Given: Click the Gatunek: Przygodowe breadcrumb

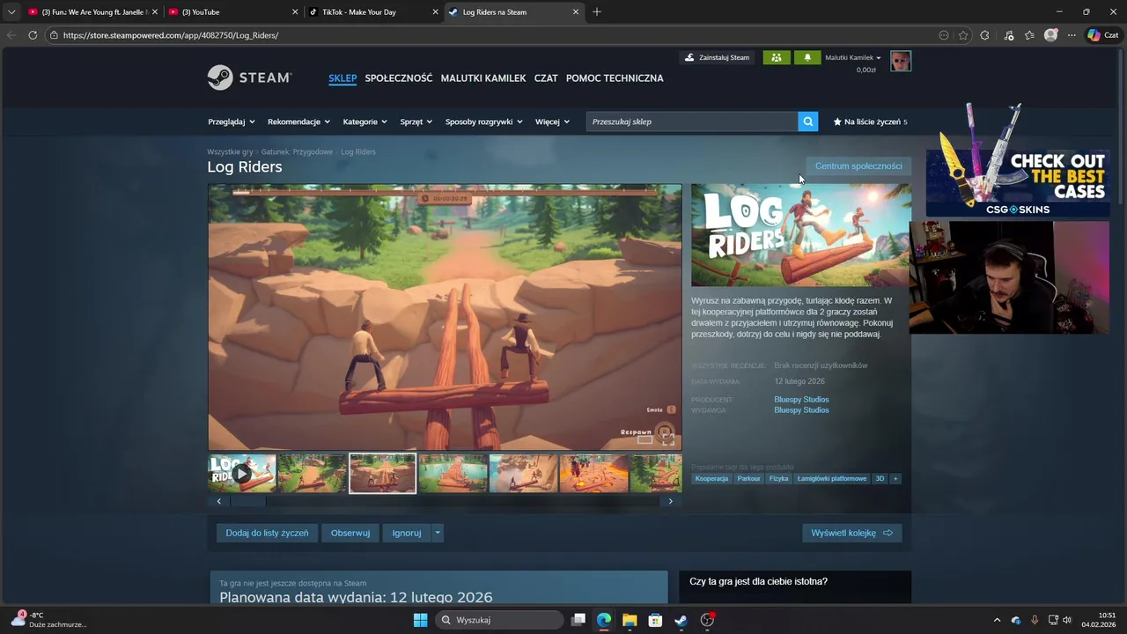Looking at the screenshot, I should point(297,151).
